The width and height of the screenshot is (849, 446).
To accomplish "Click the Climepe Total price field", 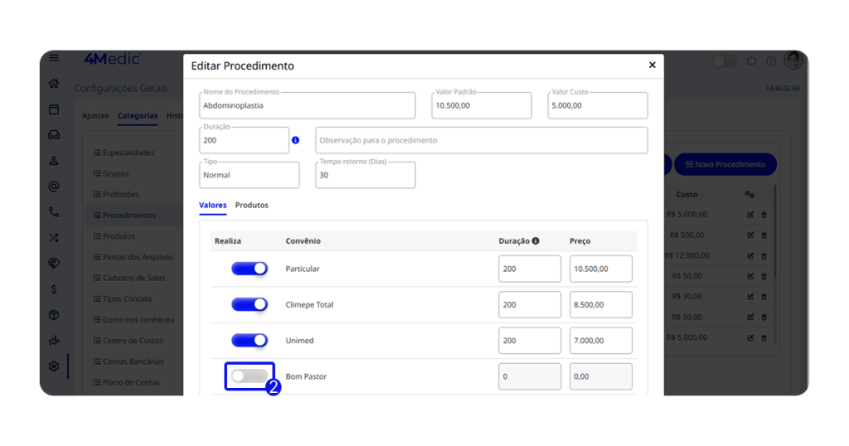I will [x=600, y=304].
